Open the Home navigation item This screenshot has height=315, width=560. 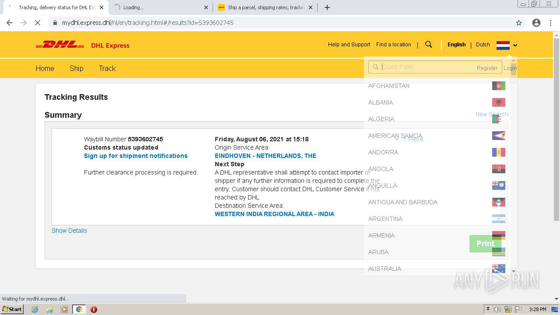pos(45,68)
